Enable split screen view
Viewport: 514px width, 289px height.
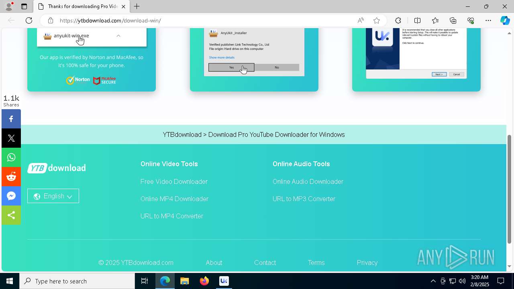tap(417, 20)
